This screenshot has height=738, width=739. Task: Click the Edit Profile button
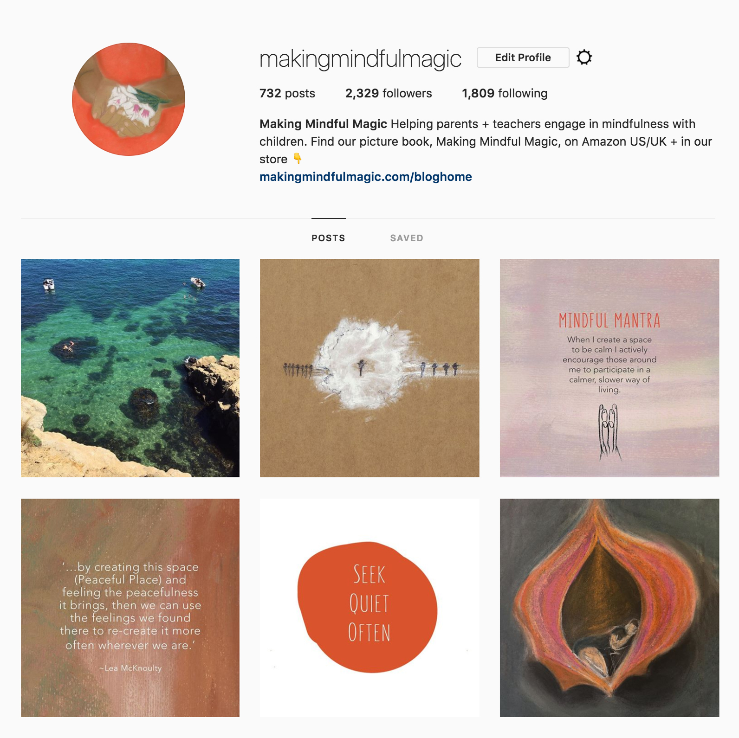[x=523, y=58]
